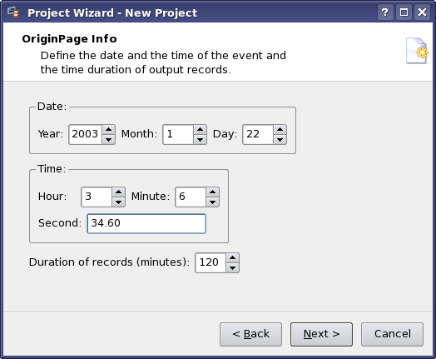This screenshot has height=359, width=436.
Task: Decrement the Month spinner down arrow
Action: click(x=200, y=139)
